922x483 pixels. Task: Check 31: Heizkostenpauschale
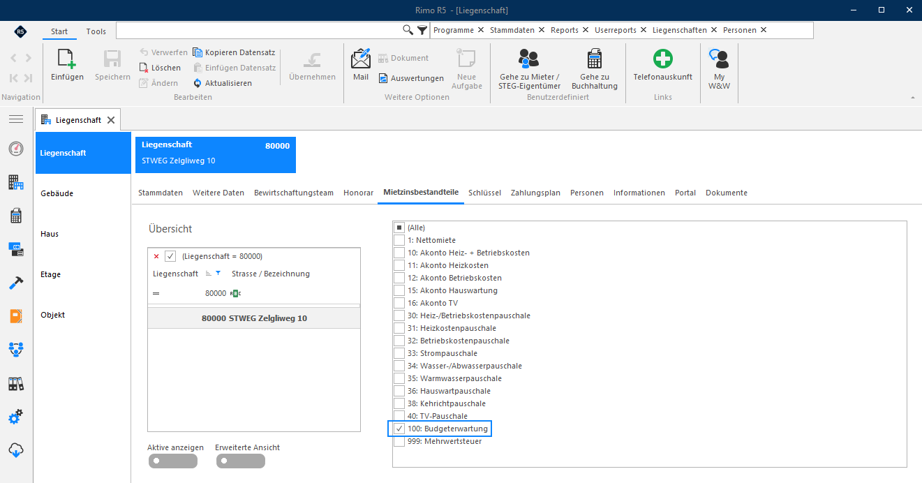399,328
